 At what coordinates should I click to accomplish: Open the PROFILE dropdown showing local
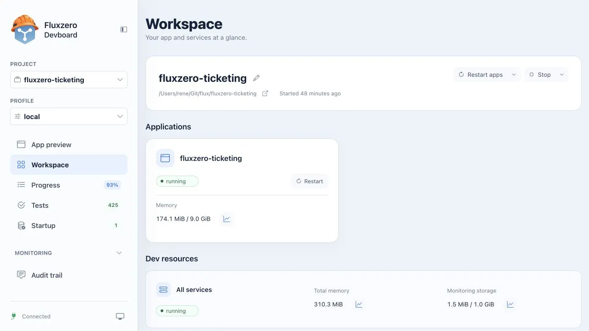(x=69, y=116)
